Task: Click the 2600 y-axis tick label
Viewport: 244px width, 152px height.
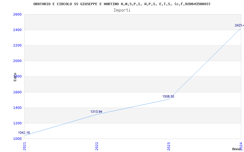Action: [x=17, y=14]
